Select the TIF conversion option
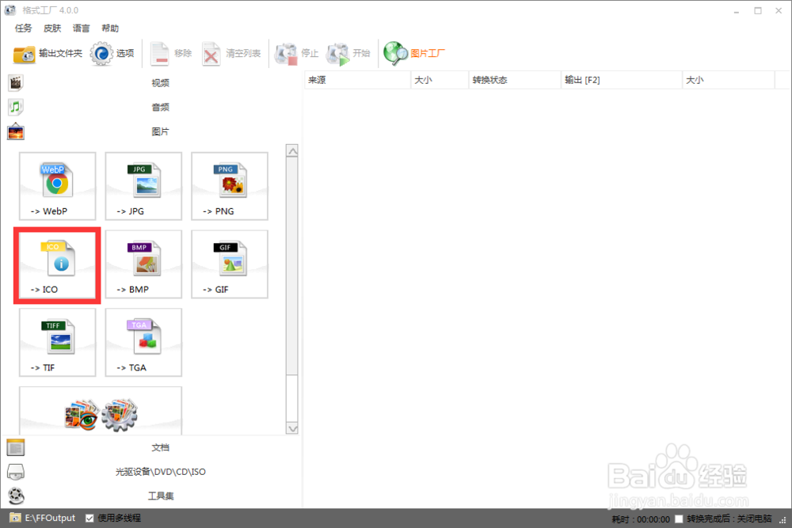This screenshot has height=528, width=792. (x=57, y=342)
